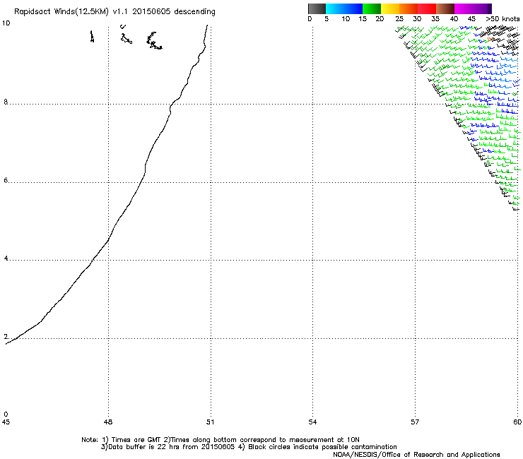Click the chart title 'Rapidsact Winds(12.5KM) v1.1 20150605 descending'
Screen dimensions: 523x459
[x=114, y=12]
